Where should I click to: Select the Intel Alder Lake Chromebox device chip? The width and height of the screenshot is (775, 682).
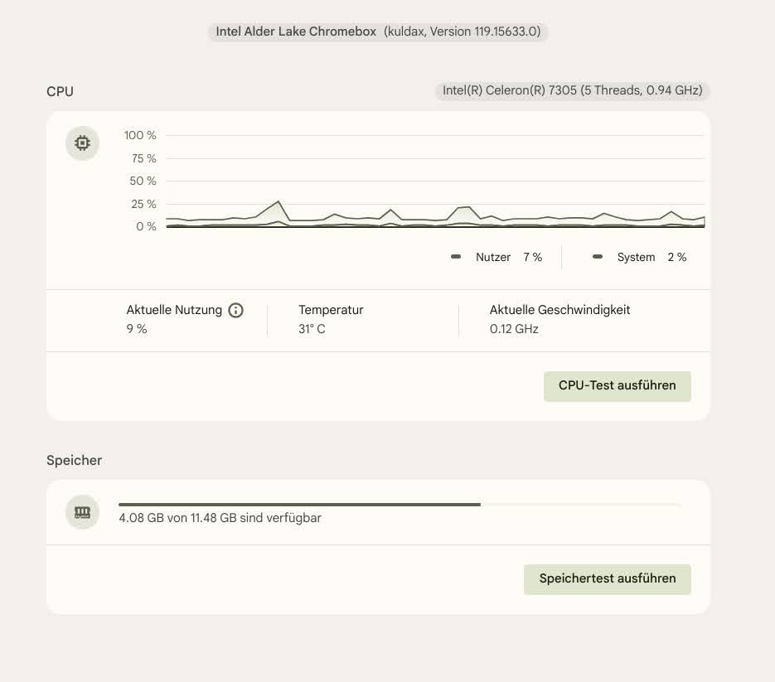coord(378,31)
